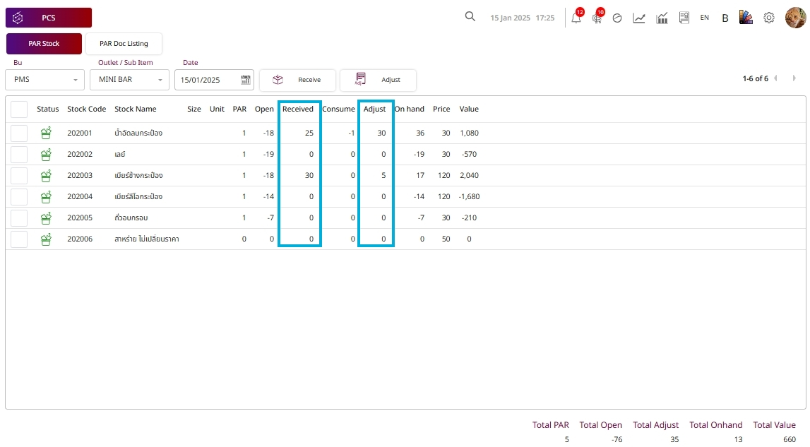
Task: Open the search magnifier icon
Action: click(x=470, y=17)
